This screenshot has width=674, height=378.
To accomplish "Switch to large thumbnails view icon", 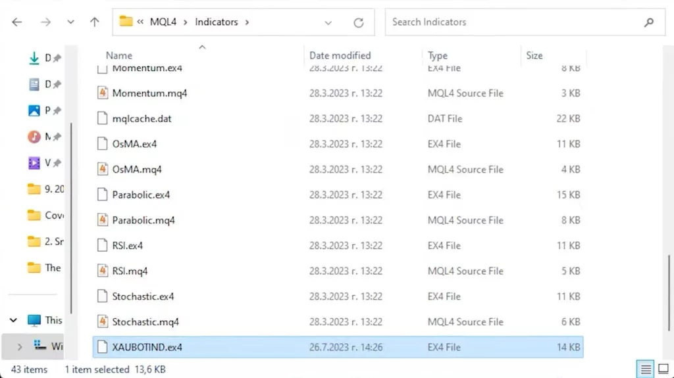I will coord(663,369).
